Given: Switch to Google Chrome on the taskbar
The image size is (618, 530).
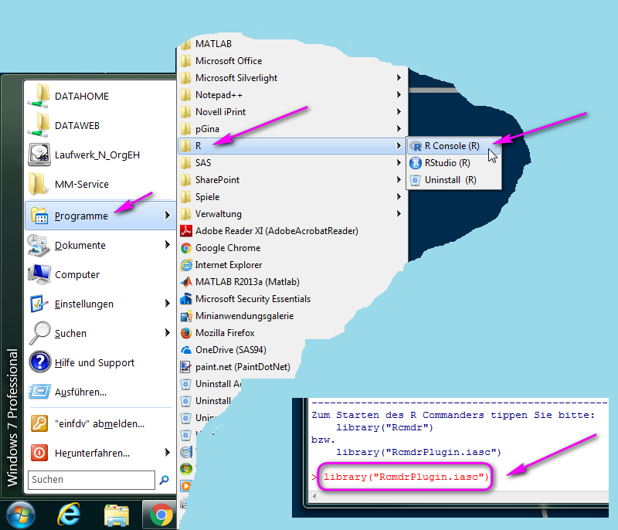Looking at the screenshot, I should tap(161, 515).
